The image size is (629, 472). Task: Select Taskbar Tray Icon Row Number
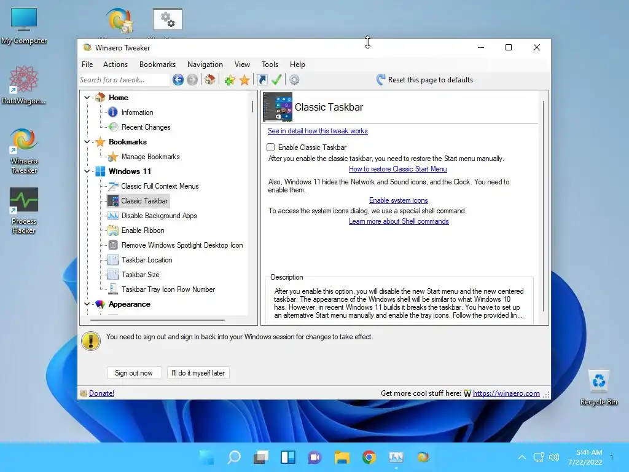[x=168, y=289]
